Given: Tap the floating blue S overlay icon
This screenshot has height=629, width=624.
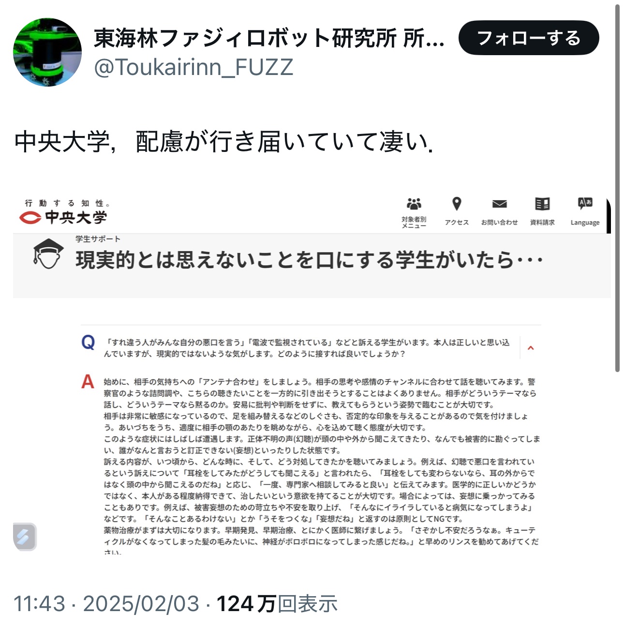Looking at the screenshot, I should [x=25, y=537].
